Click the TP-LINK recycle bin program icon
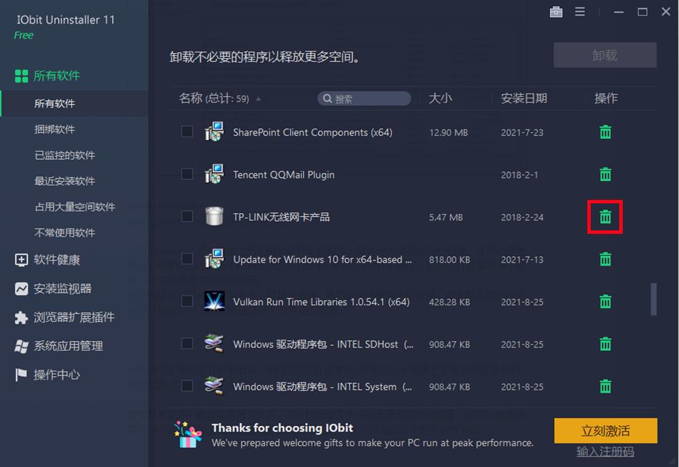This screenshot has height=467, width=679. tap(215, 216)
